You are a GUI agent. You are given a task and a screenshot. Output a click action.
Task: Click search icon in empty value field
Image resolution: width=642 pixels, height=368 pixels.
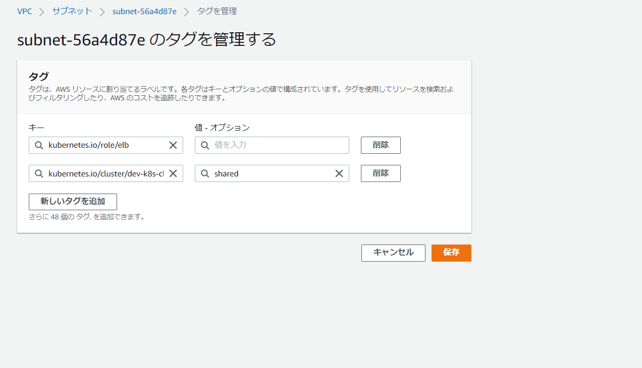pyautogui.click(x=205, y=145)
